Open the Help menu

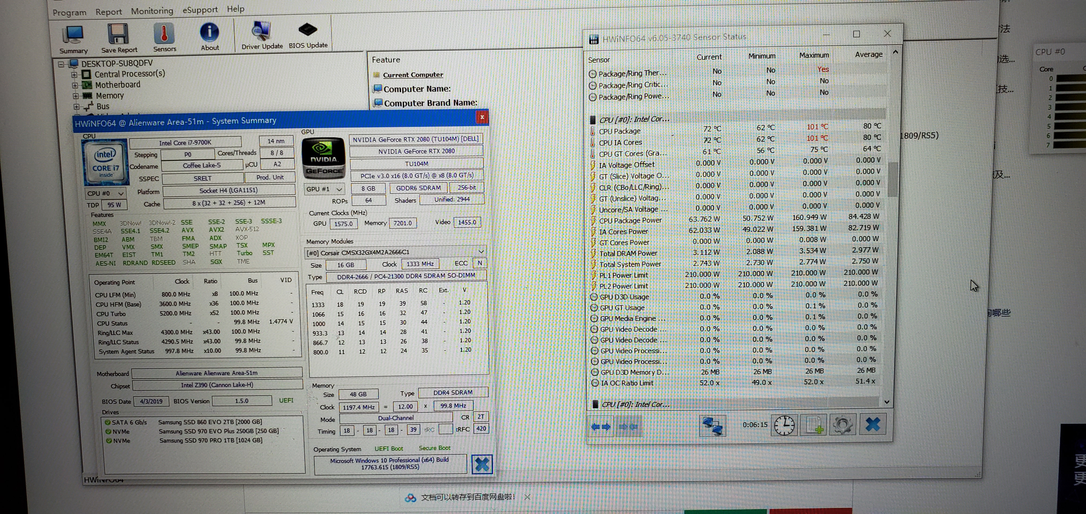pyautogui.click(x=235, y=8)
